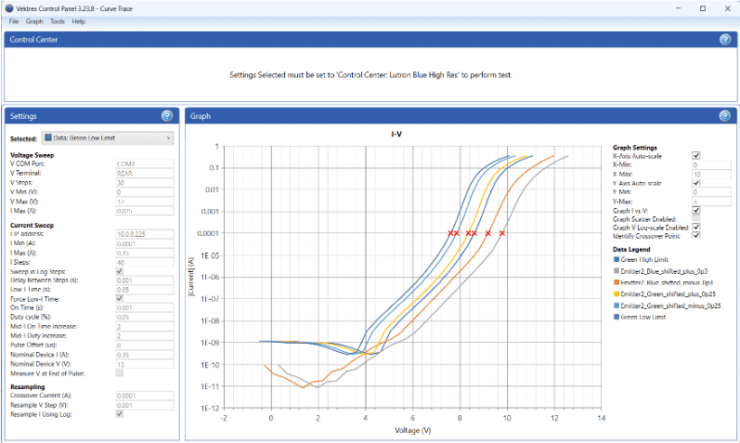Uncheck Sweep in Log Steps
The width and height of the screenshot is (740, 443).
coord(119,271)
